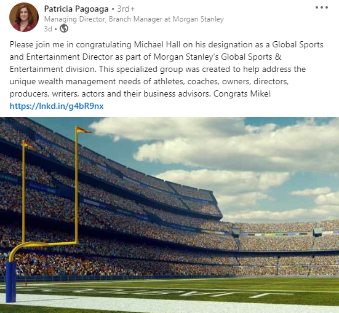The image size is (339, 313).
Task: Open Patricia Pagoaga's profile via her name
Action: 76,9
